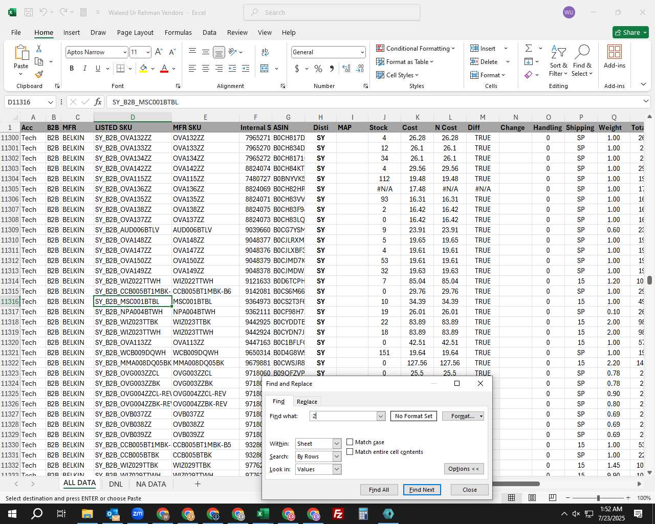The height and width of the screenshot is (524, 655).
Task: Click the Save icon in title bar
Action: point(29,12)
